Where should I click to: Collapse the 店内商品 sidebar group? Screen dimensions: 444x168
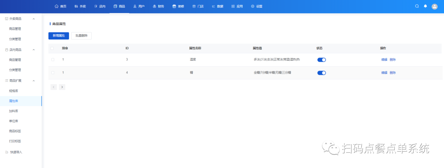pyautogui.click(x=34, y=50)
